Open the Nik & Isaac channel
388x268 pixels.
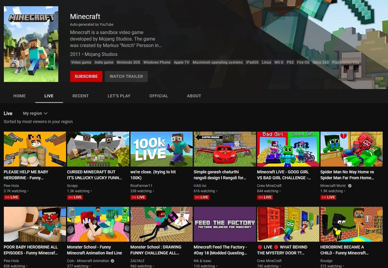point(203,261)
